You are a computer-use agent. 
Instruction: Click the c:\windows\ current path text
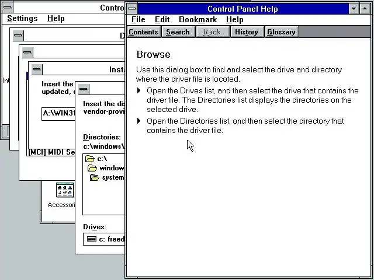coord(104,146)
